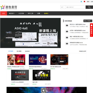
Task: Switch to the 签约课程 tab
Action: 19,51
